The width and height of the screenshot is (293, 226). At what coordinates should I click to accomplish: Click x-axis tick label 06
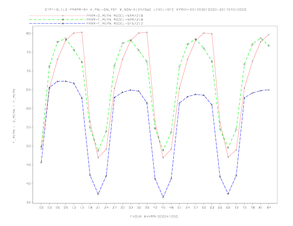[58, 208]
